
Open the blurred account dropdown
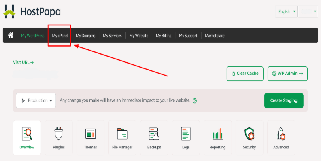coord(308,12)
